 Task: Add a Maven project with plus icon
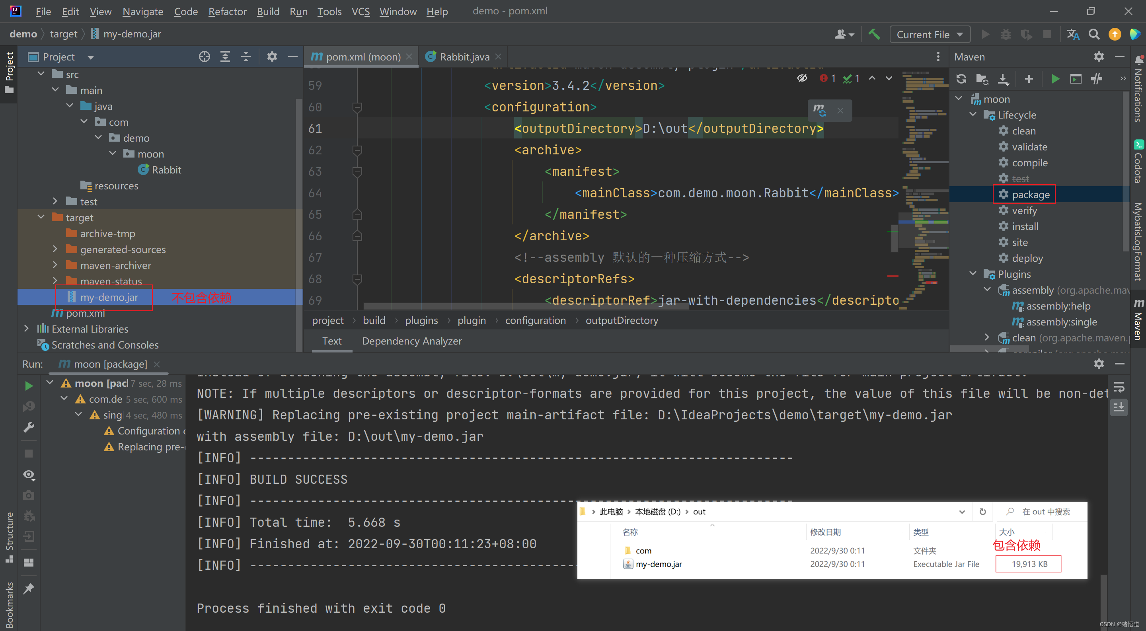(1029, 79)
